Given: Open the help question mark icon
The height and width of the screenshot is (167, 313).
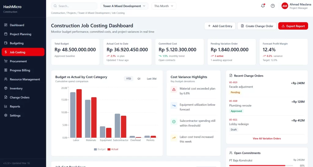Looking at the screenshot, I should pos(273,6).
